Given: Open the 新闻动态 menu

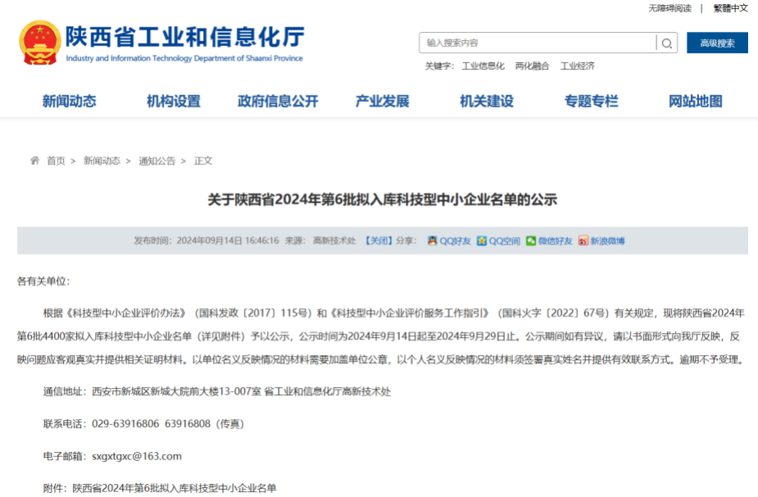Looking at the screenshot, I should [x=70, y=102].
